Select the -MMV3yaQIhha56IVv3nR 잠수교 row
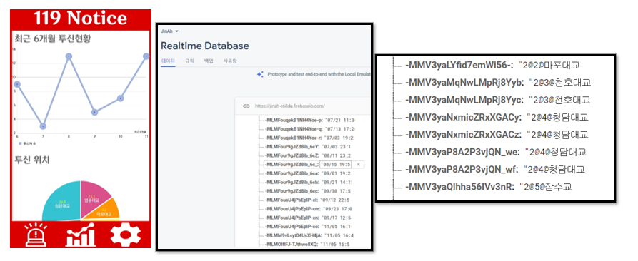This screenshot has height=261, width=638. point(488,187)
